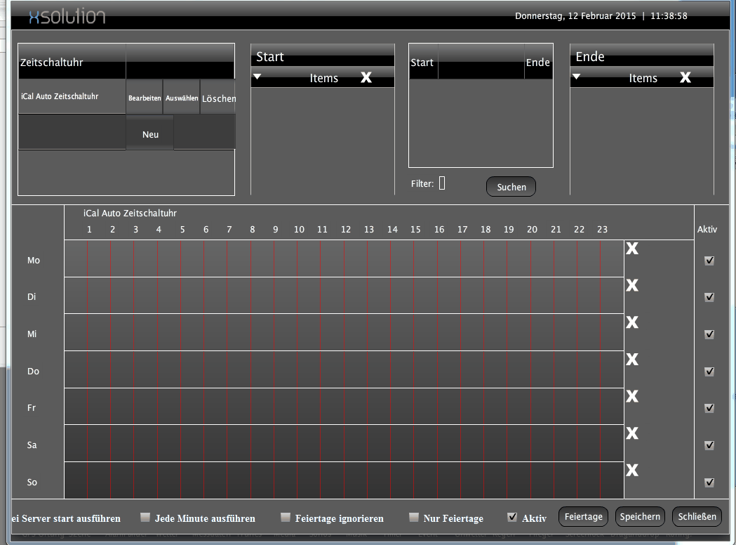Screen dimensions: 736x545
Task: Open the Feiertage dialog button
Action: pyautogui.click(x=583, y=517)
